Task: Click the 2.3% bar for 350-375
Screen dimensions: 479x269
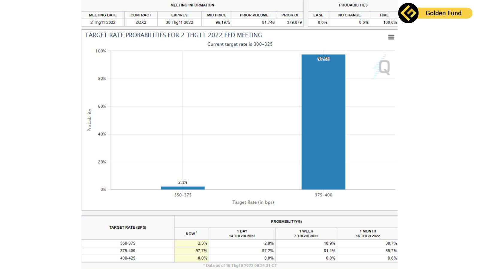Action: coord(183,188)
